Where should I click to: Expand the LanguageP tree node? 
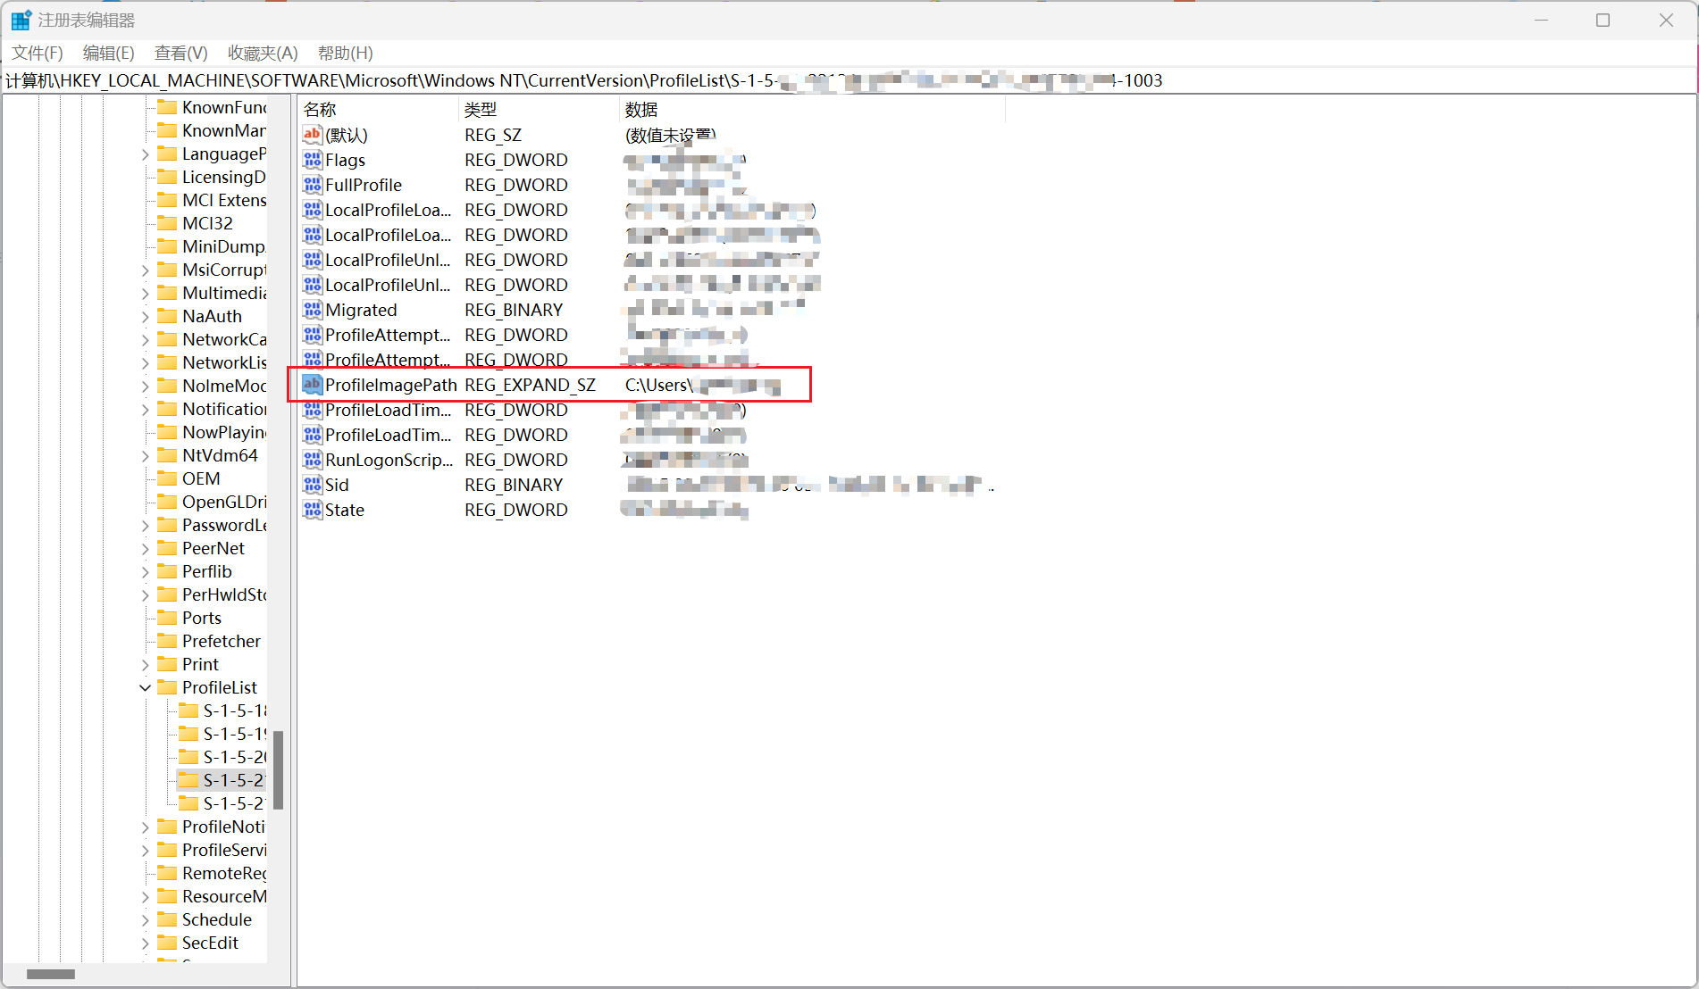click(145, 154)
